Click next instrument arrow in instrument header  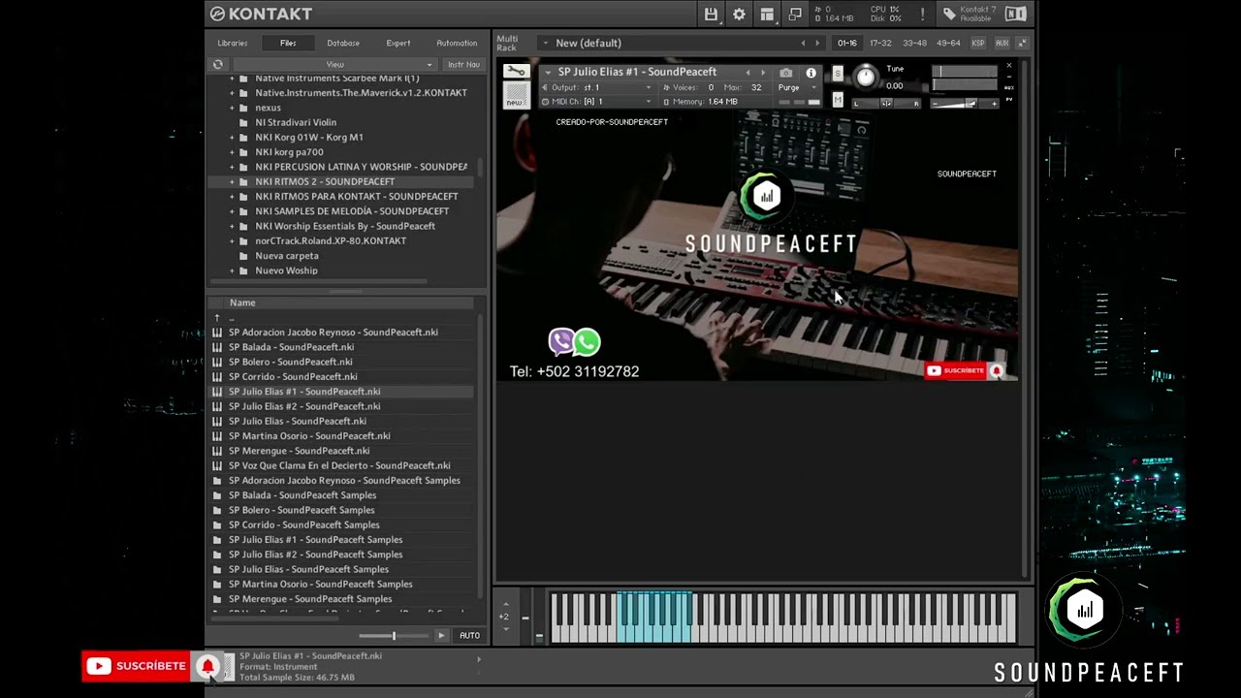coord(763,73)
